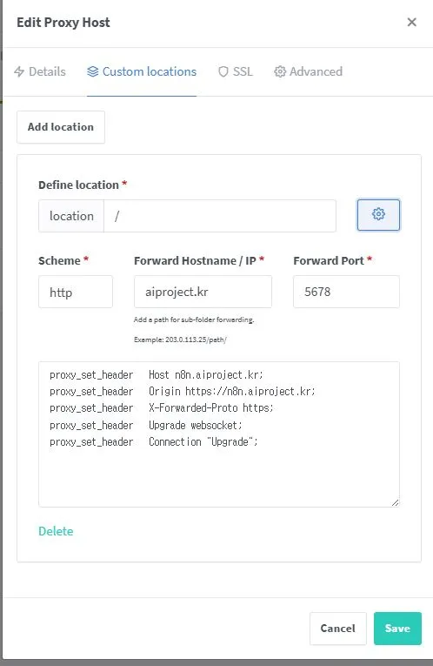Click the Add location button
Viewport: 433px width, 666px height.
click(61, 127)
